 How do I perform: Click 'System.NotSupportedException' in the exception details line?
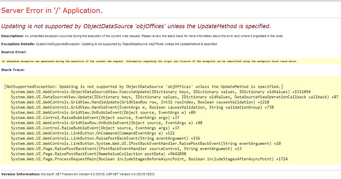tap(58, 44)
